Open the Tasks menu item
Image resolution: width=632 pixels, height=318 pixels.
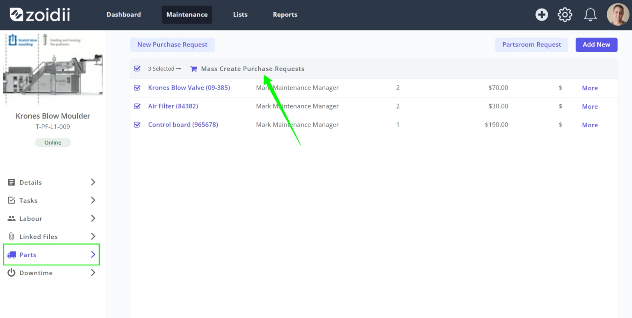coord(52,200)
